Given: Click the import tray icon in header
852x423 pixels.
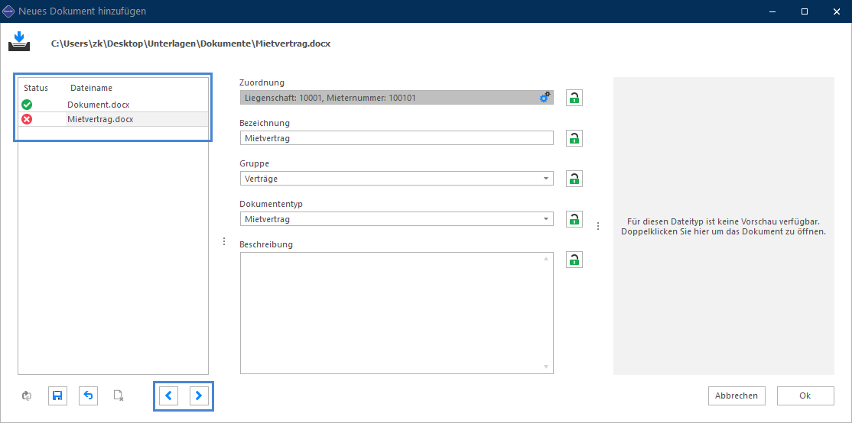Looking at the screenshot, I should (x=19, y=41).
